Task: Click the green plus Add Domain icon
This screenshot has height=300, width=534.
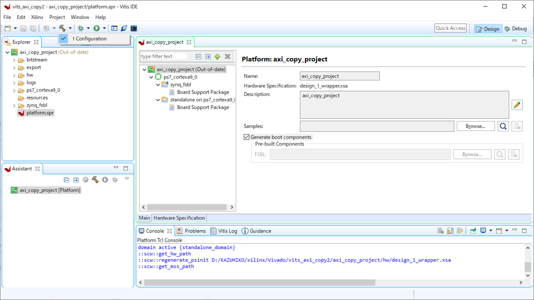Action: [x=218, y=56]
